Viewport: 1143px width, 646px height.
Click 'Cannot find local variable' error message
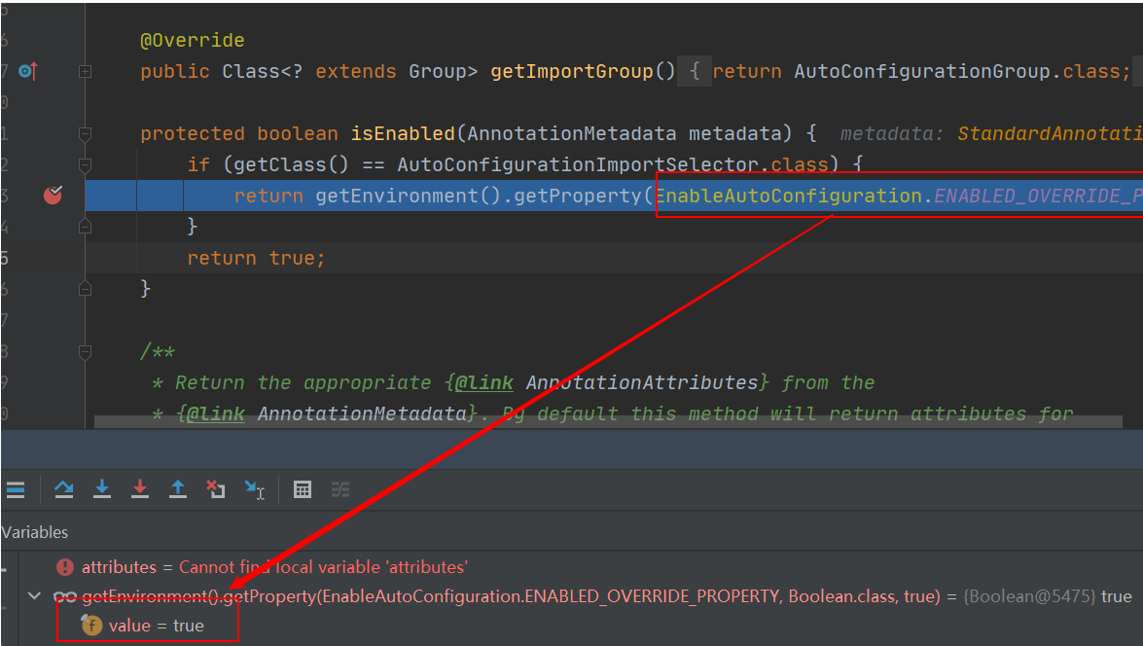coord(324,566)
